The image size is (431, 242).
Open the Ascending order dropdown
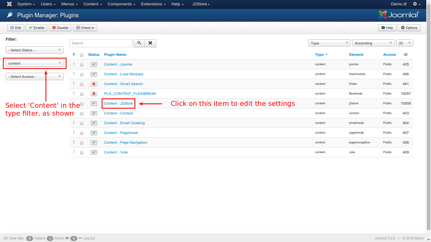[x=374, y=43]
